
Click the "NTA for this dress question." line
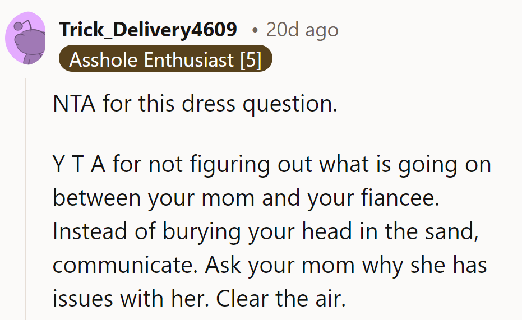click(x=195, y=104)
